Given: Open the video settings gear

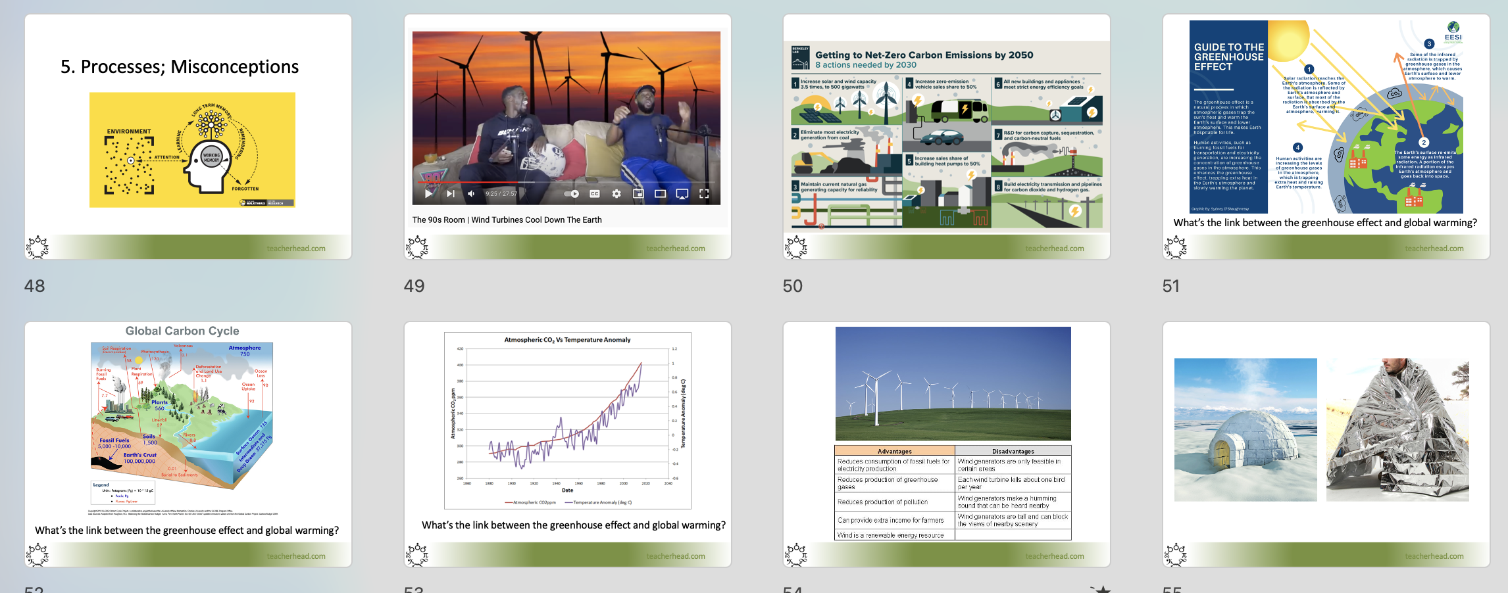Looking at the screenshot, I should point(616,194).
